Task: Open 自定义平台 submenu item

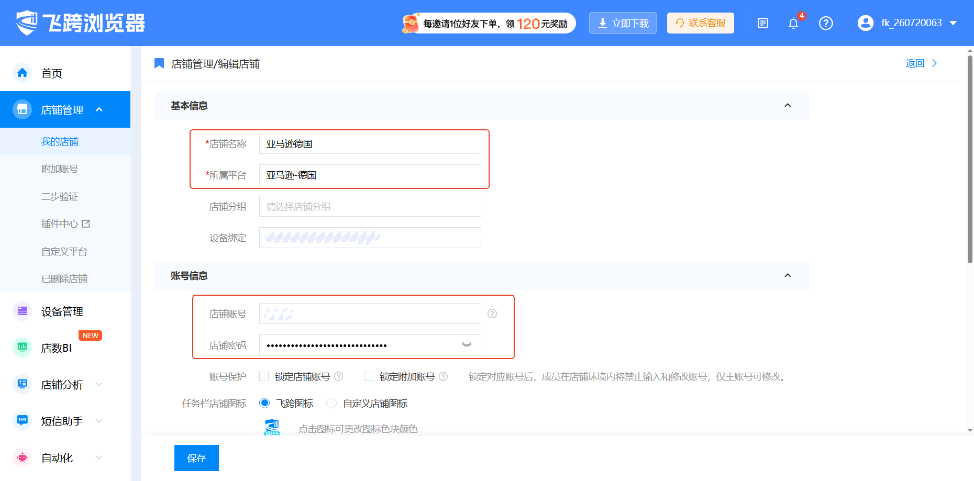Action: [x=64, y=252]
